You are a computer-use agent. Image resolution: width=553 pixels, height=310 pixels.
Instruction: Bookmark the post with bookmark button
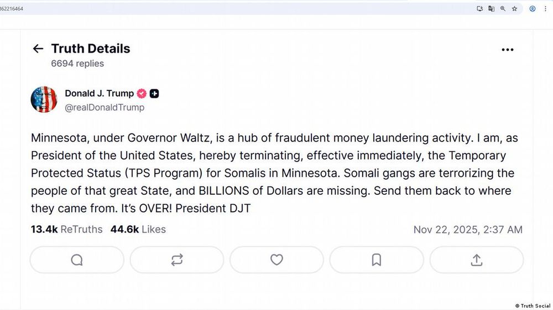pos(377,260)
